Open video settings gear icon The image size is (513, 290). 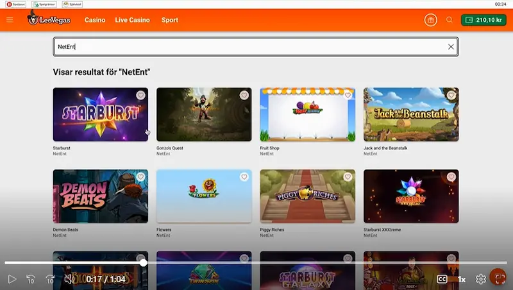point(480,279)
